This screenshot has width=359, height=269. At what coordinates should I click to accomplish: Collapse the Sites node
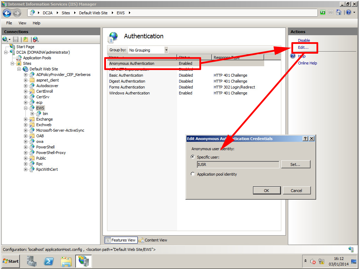click(12, 63)
